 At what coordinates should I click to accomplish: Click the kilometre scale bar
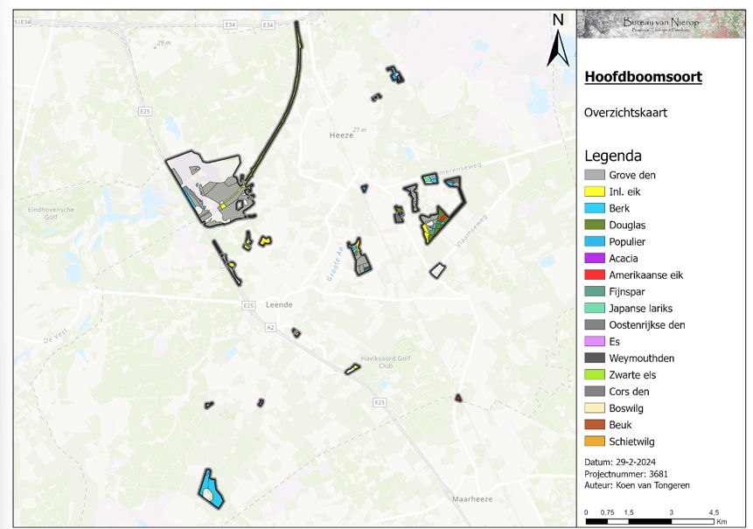pos(650,521)
